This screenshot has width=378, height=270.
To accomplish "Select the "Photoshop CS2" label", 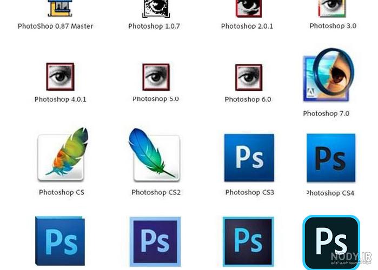I will [x=156, y=192].
